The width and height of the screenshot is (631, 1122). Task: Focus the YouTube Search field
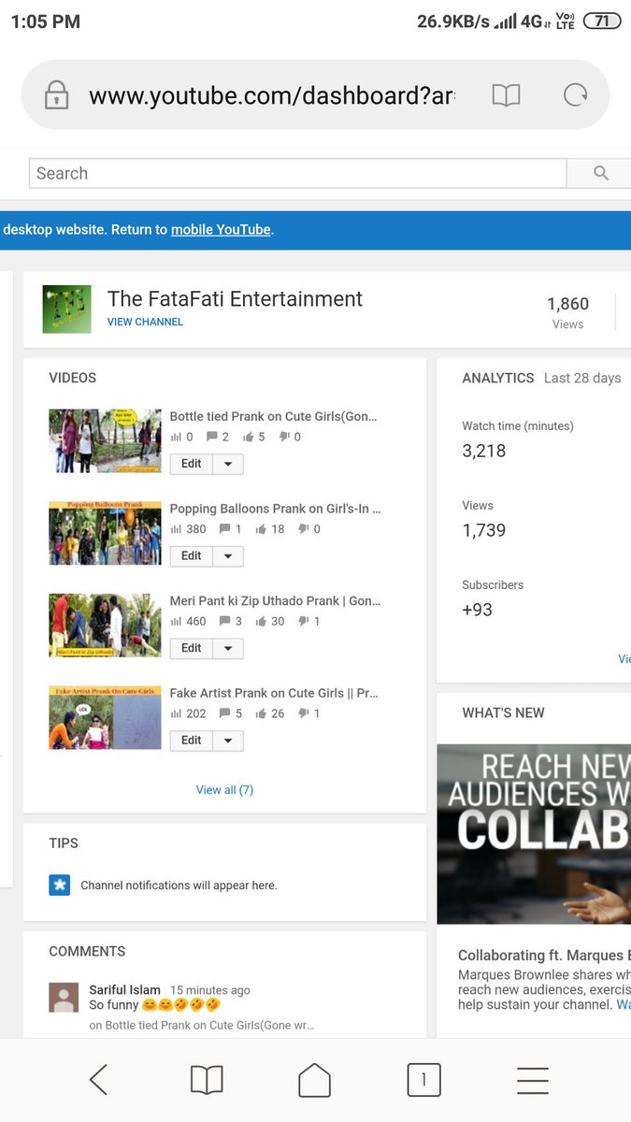[298, 173]
